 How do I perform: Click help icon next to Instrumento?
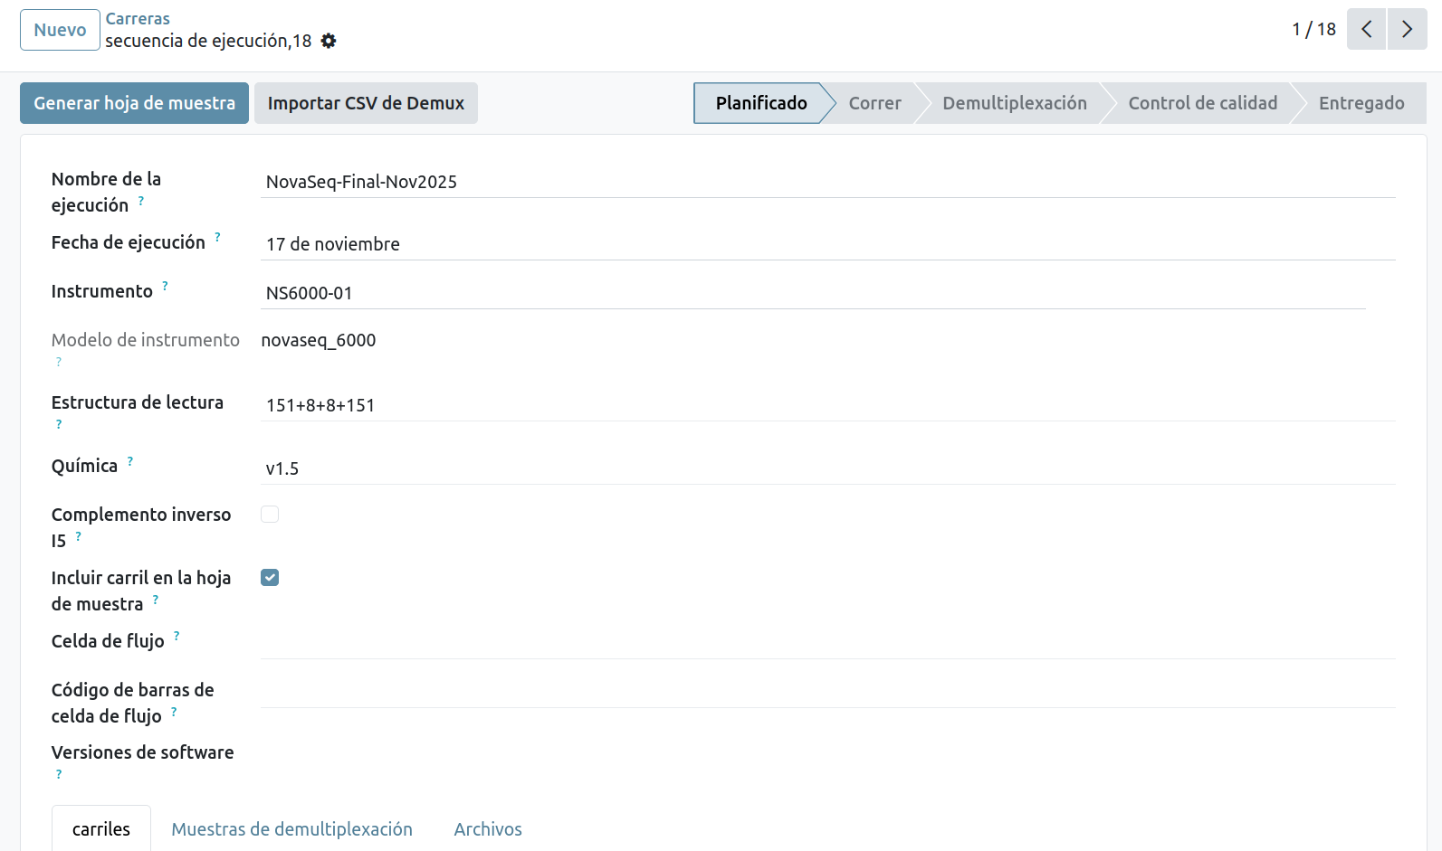pyautogui.click(x=165, y=287)
